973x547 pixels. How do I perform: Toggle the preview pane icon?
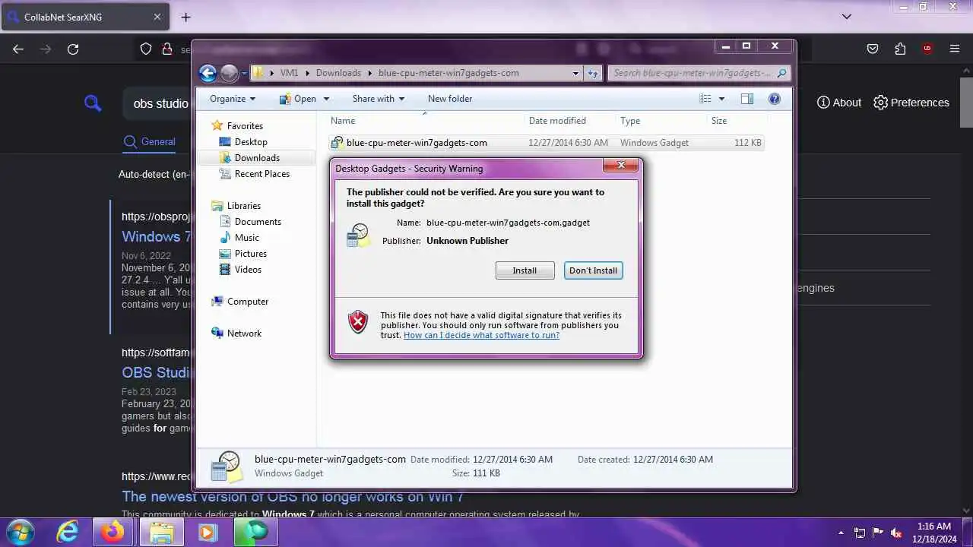747,99
